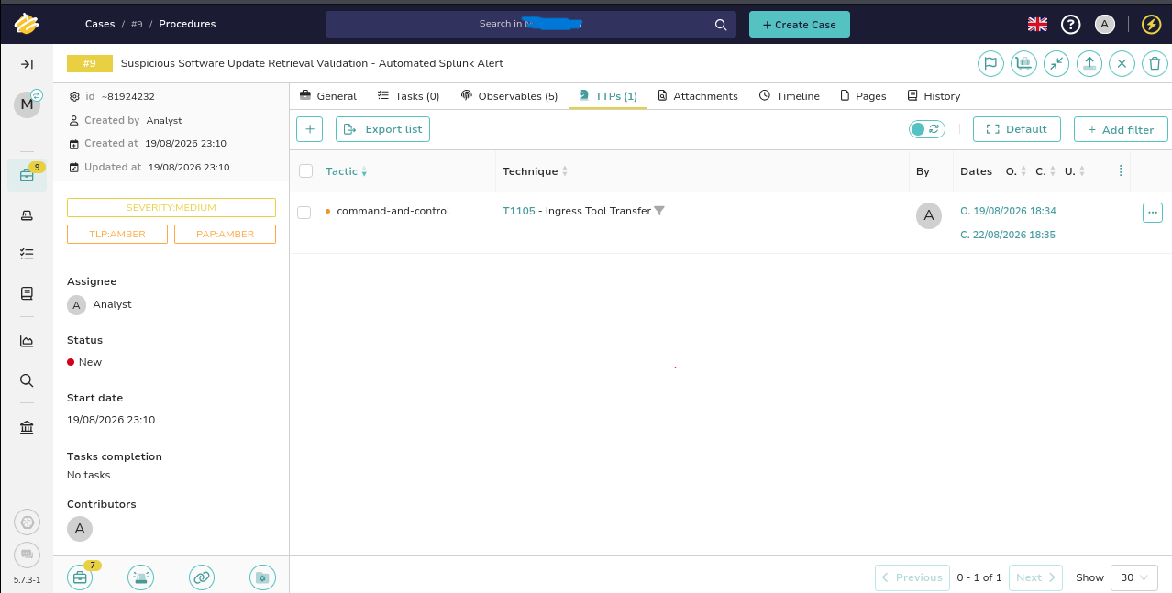
Task: Tick the select-all checkbox in table header
Action: [x=306, y=171]
